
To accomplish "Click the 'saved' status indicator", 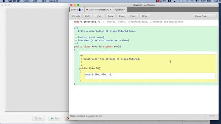I will point(212,116).
